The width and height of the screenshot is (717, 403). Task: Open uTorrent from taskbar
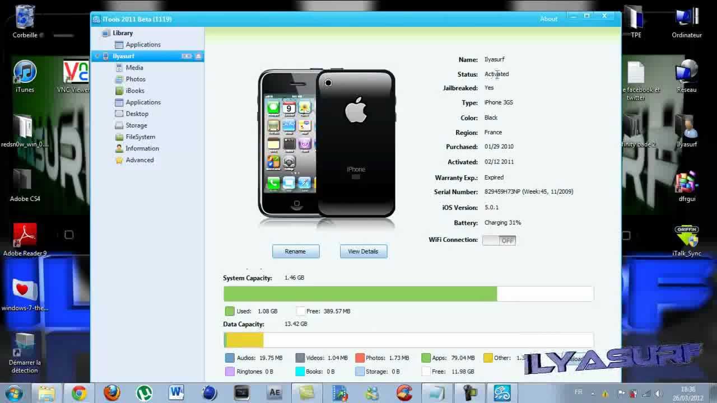(x=144, y=393)
